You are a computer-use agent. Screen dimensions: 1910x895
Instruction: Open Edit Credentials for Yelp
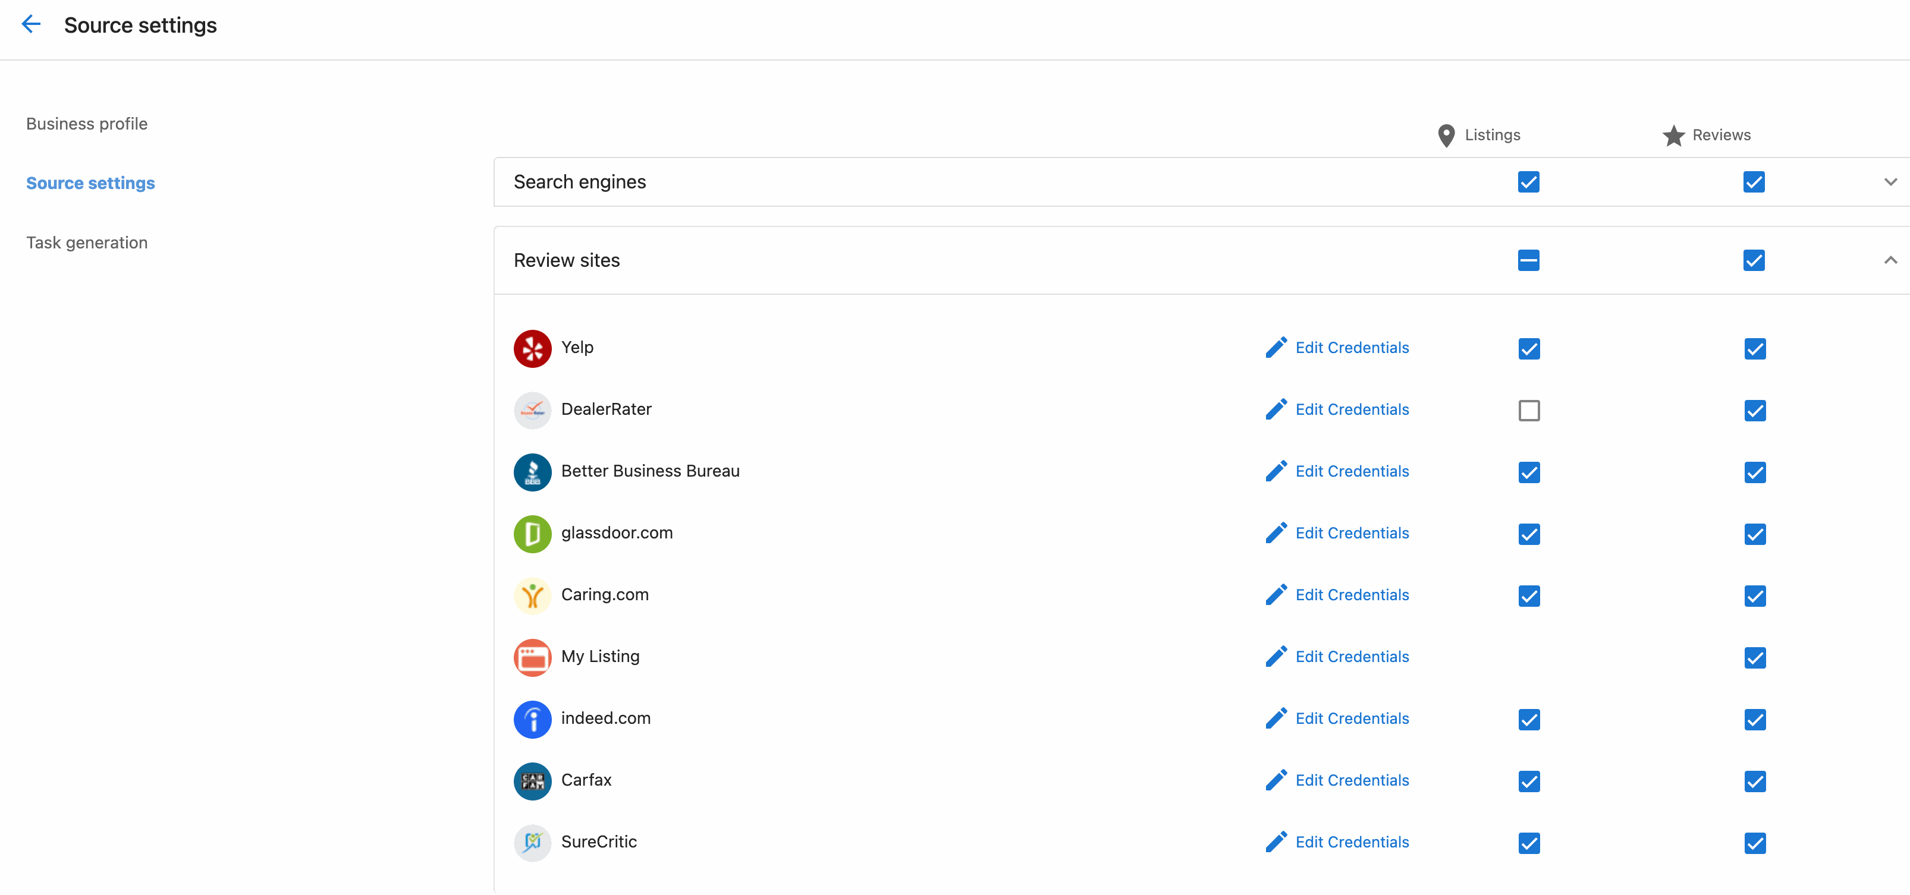(x=1352, y=348)
